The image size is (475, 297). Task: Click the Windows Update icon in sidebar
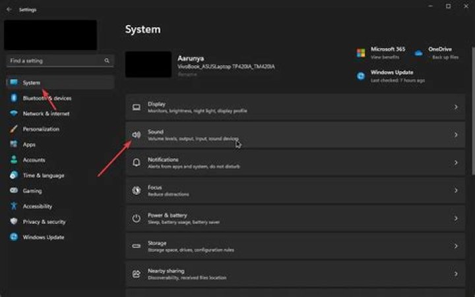click(x=14, y=237)
